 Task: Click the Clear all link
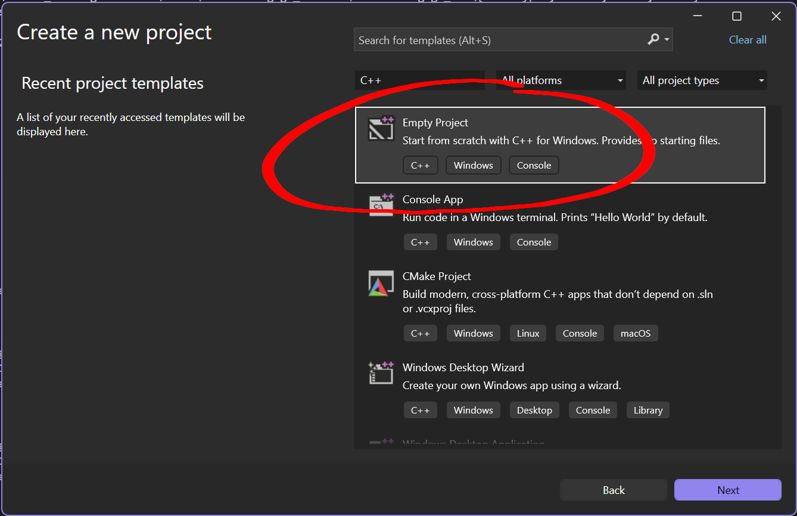pyautogui.click(x=748, y=40)
